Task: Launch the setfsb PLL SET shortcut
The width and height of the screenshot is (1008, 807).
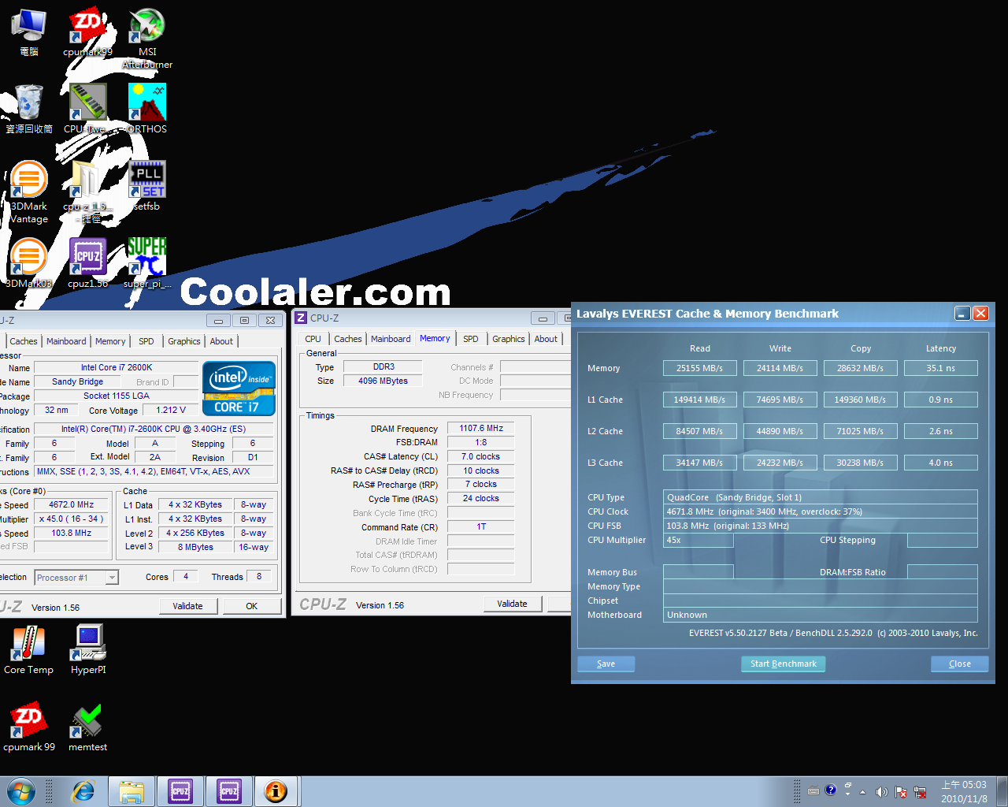Action: [147, 186]
